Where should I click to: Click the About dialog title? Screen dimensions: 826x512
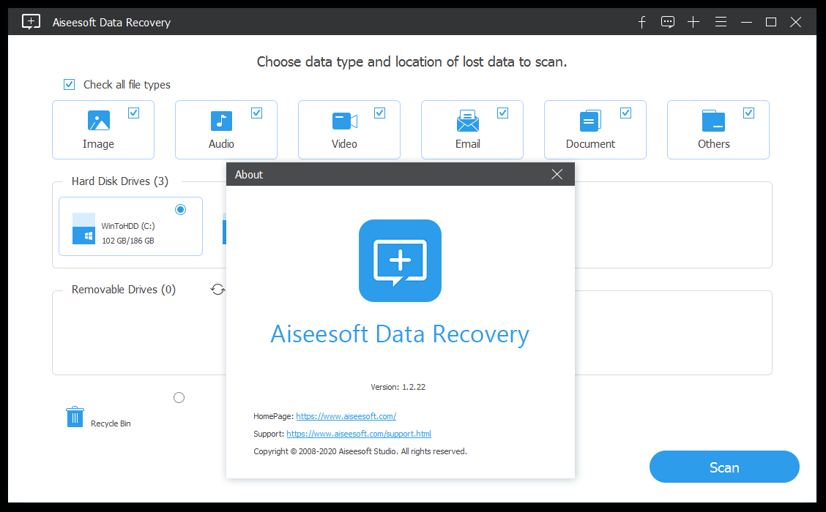coord(249,175)
